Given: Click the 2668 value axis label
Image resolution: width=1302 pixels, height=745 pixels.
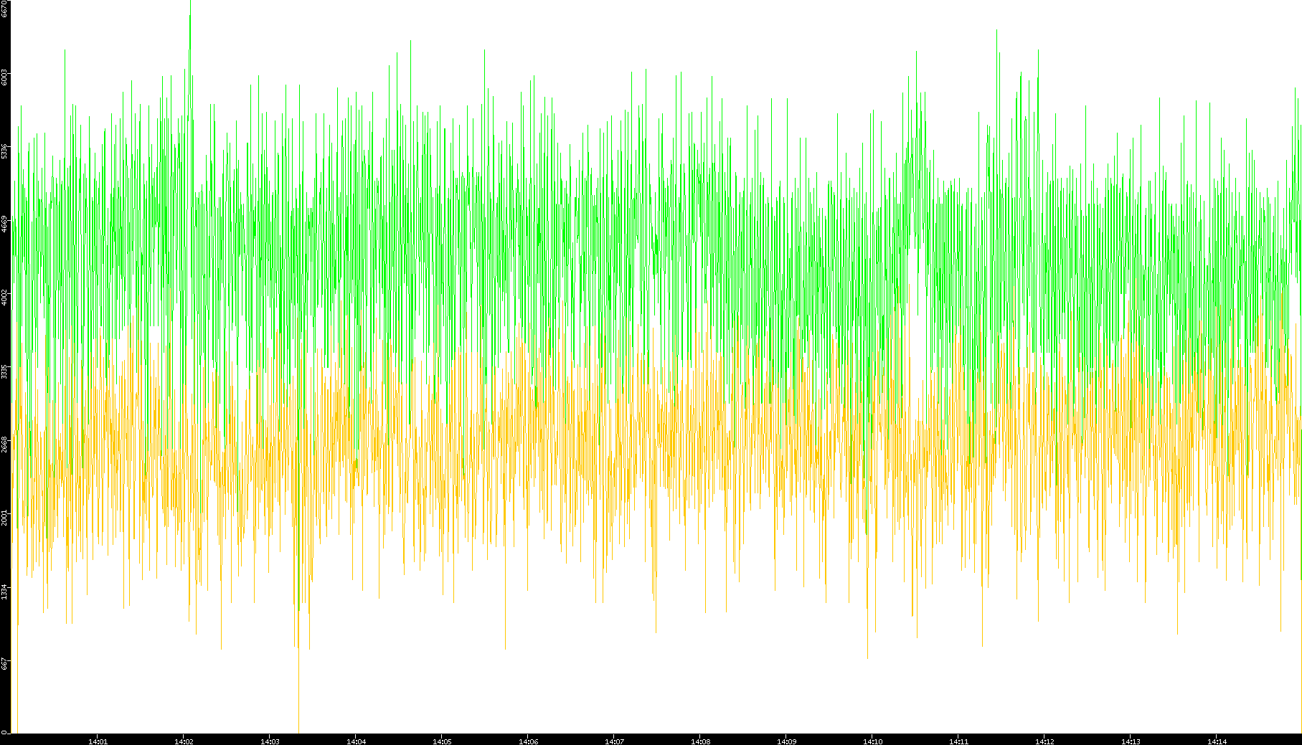Looking at the screenshot, I should (4, 445).
